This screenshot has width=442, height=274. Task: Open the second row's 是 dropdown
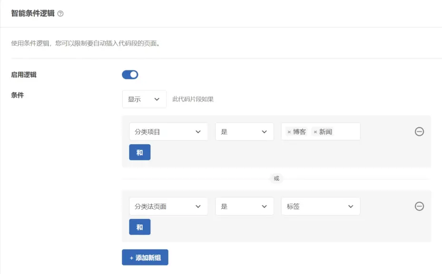244,206
